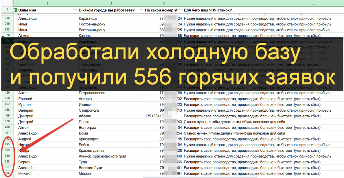The height and width of the screenshot is (178, 344).
Task: Click the green filter icon left of "Ваше имя"
Action: pos(15,10)
